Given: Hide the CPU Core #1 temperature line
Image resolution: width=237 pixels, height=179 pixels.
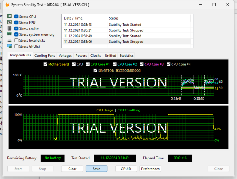Looking at the screenshot, I should tap(88, 64).
